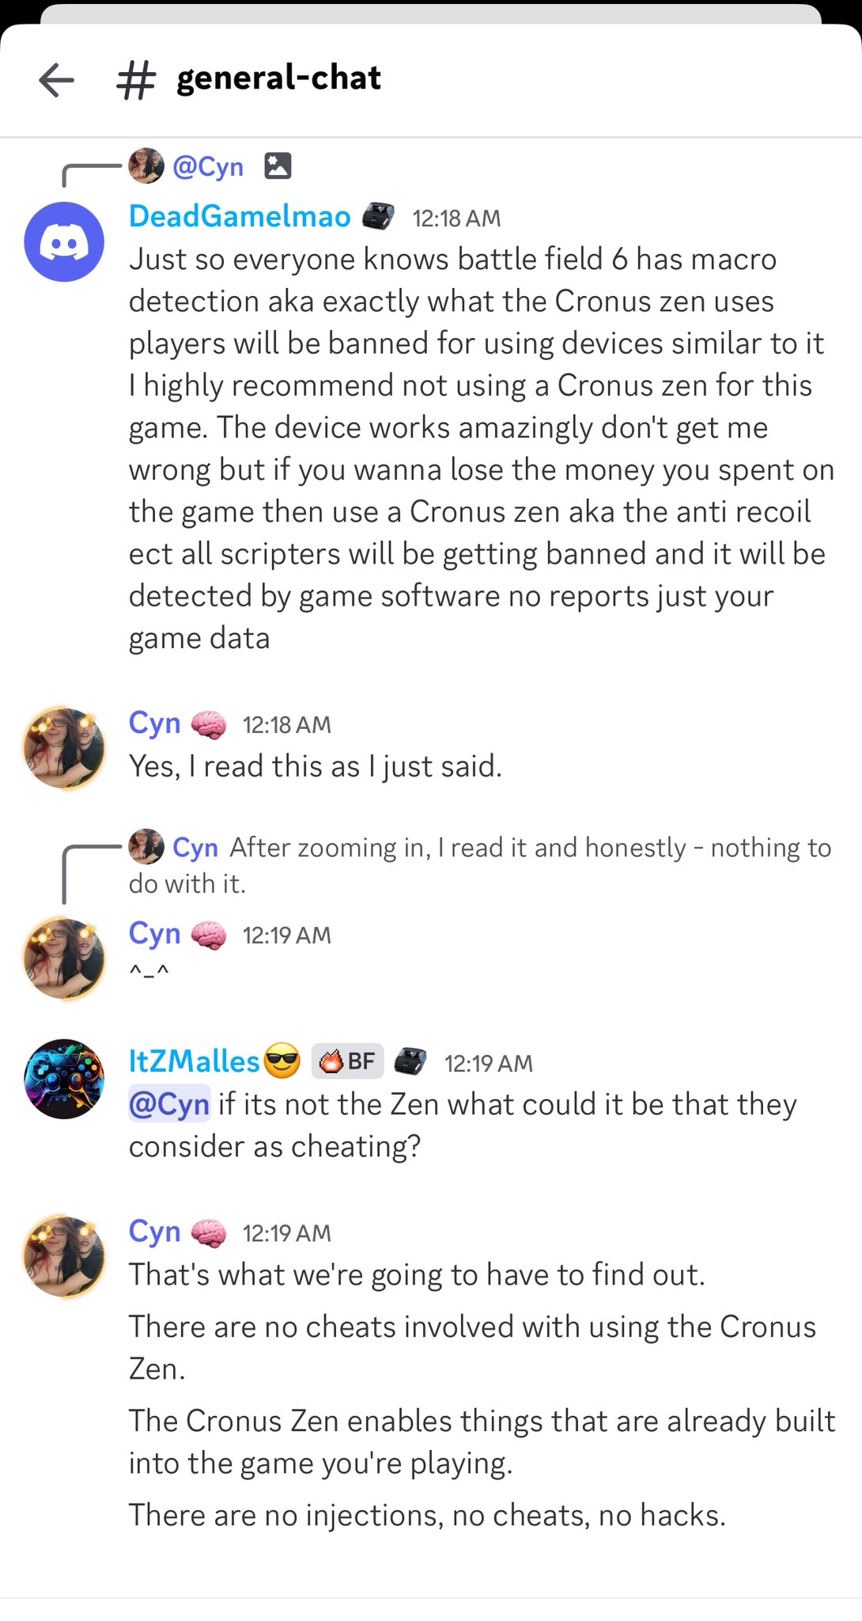
Task: Open the hash channel icon beside general-chat
Action: (135, 80)
